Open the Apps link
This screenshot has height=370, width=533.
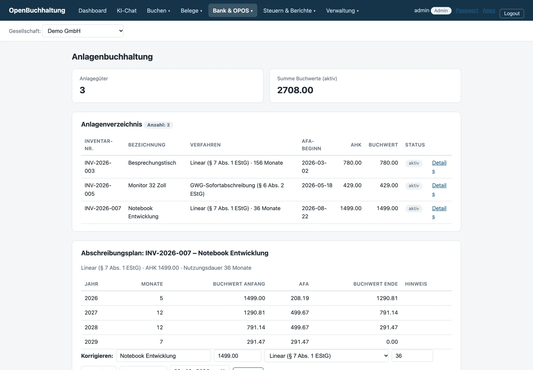(489, 10)
